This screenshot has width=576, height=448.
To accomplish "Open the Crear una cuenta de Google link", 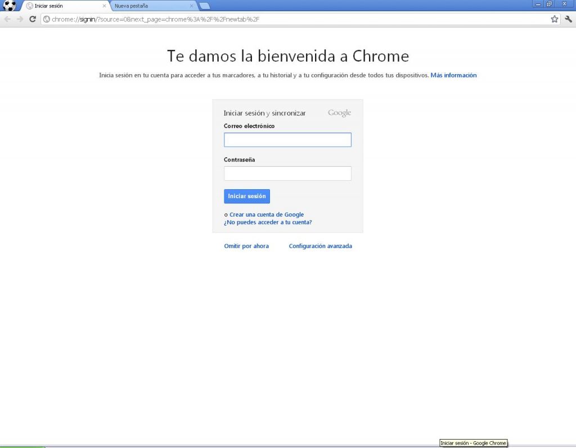I will (x=267, y=214).
